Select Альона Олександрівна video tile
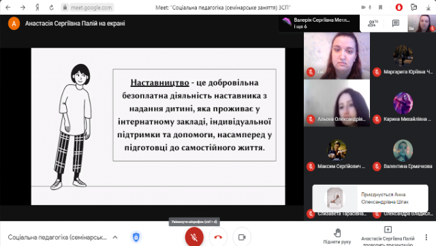The height and width of the screenshot is (246, 436). (337, 103)
